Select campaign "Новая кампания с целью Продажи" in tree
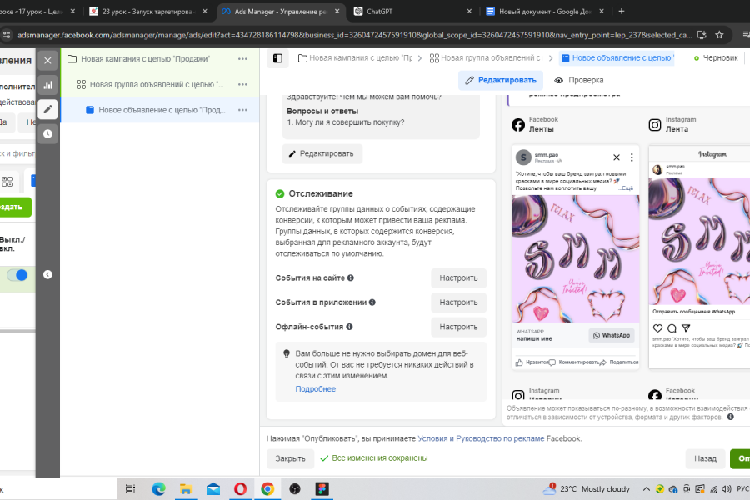 pos(145,59)
